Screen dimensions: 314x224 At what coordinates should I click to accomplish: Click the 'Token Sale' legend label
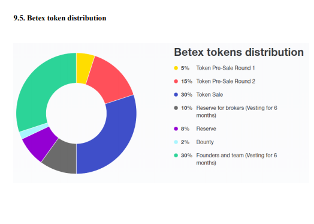pyautogui.click(x=210, y=94)
